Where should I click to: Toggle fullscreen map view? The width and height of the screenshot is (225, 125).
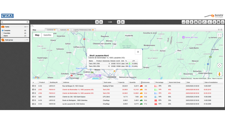[x=220, y=35]
